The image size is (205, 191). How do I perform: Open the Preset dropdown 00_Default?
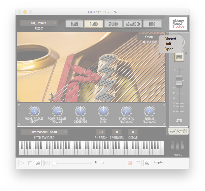[39, 23]
